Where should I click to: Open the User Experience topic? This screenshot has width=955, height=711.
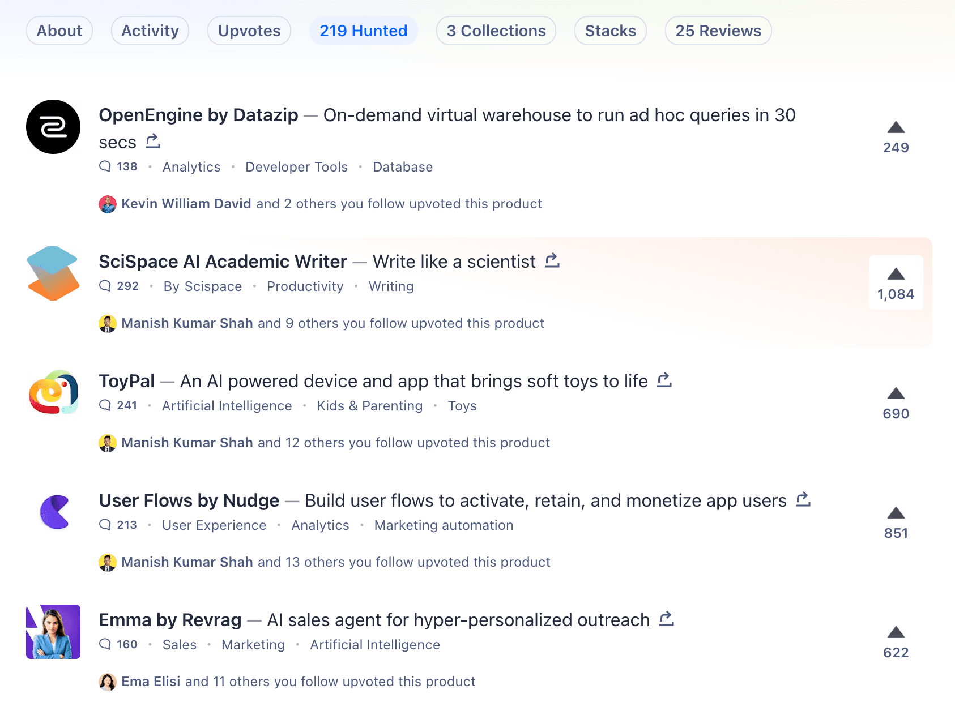214,525
